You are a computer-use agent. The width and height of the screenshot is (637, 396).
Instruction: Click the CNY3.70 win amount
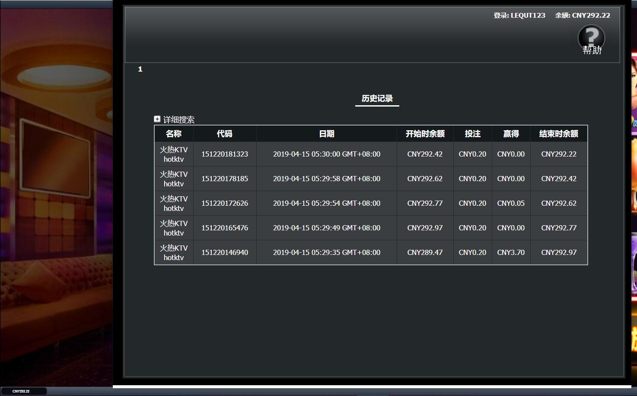click(511, 252)
